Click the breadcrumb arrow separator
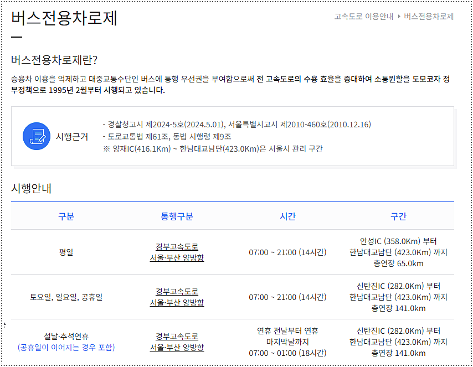Screen dimensions: 473x367 click(399, 17)
